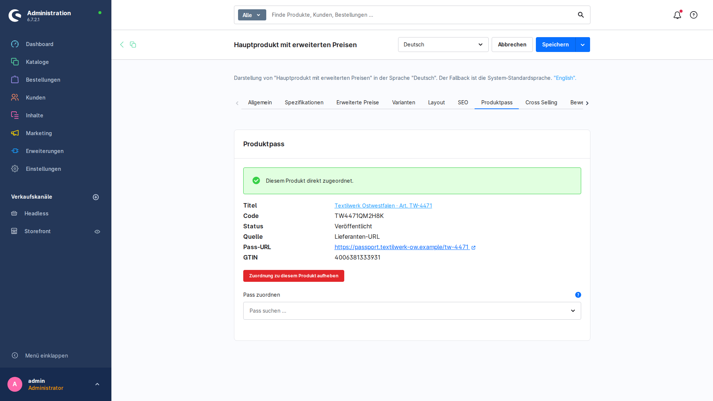Click the Speichern button
This screenshot has height=401, width=713.
(x=556, y=45)
